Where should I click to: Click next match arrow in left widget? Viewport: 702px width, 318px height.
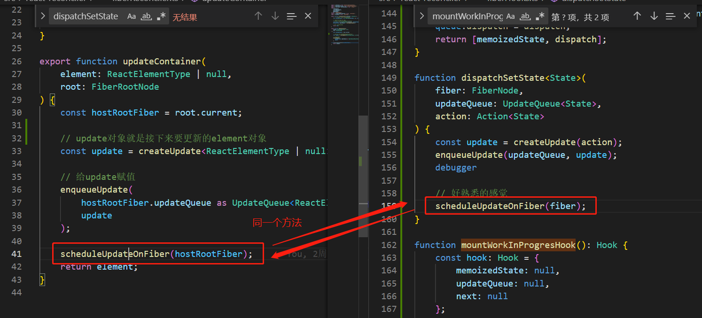coord(275,16)
